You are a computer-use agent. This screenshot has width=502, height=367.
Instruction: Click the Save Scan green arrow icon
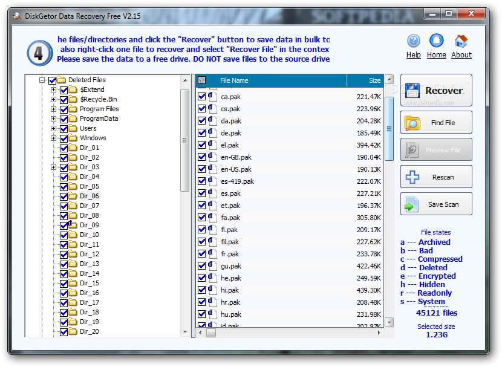coord(411,204)
